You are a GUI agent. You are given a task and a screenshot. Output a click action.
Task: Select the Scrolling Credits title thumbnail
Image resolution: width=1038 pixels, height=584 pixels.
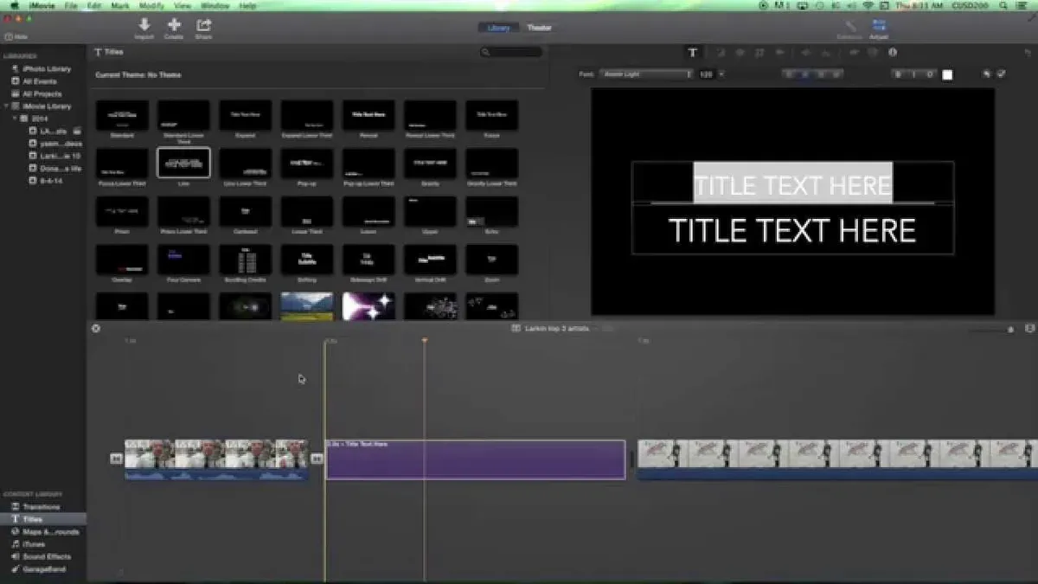click(245, 260)
